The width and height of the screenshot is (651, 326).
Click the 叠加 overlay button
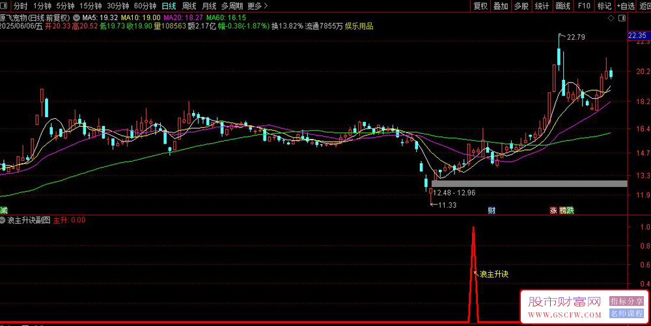(x=501, y=6)
